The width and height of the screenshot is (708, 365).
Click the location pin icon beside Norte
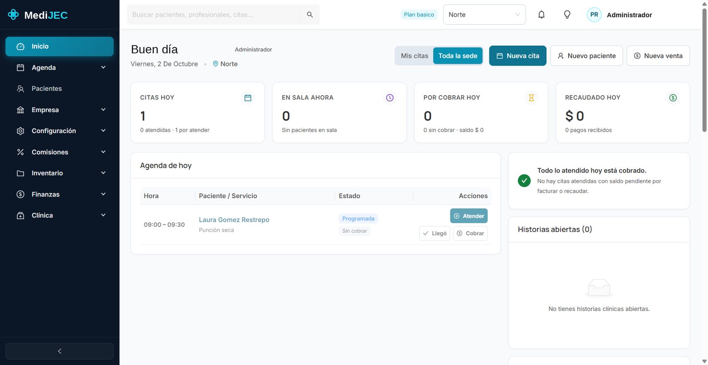215,64
